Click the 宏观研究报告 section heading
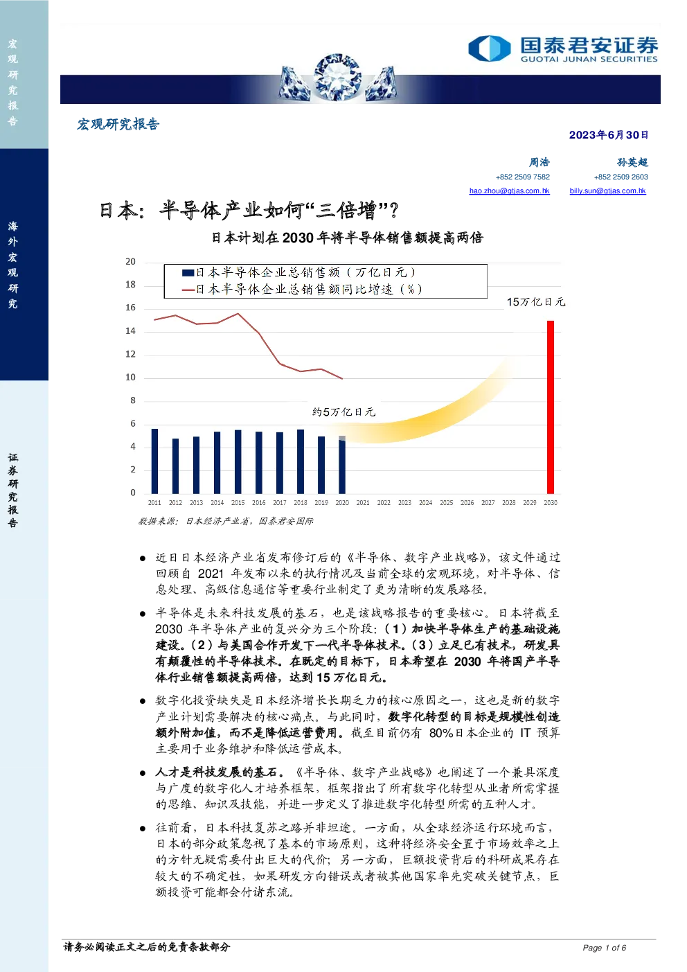Screen dimensions: 687x972 click(x=118, y=124)
